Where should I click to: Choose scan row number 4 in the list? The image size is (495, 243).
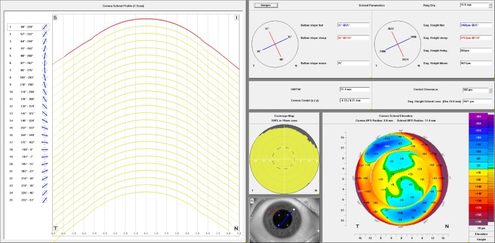tap(28, 49)
